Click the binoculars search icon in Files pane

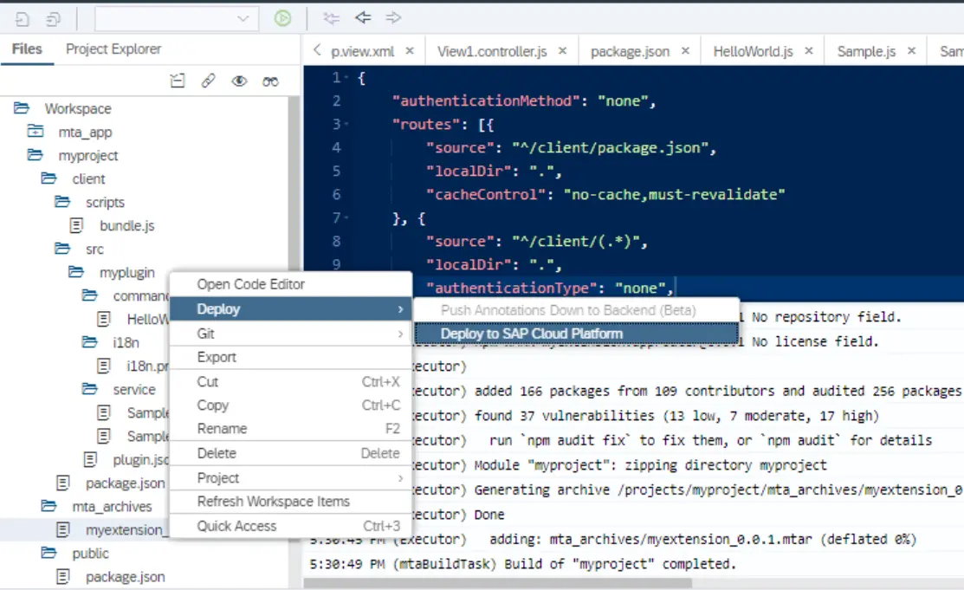pos(270,81)
